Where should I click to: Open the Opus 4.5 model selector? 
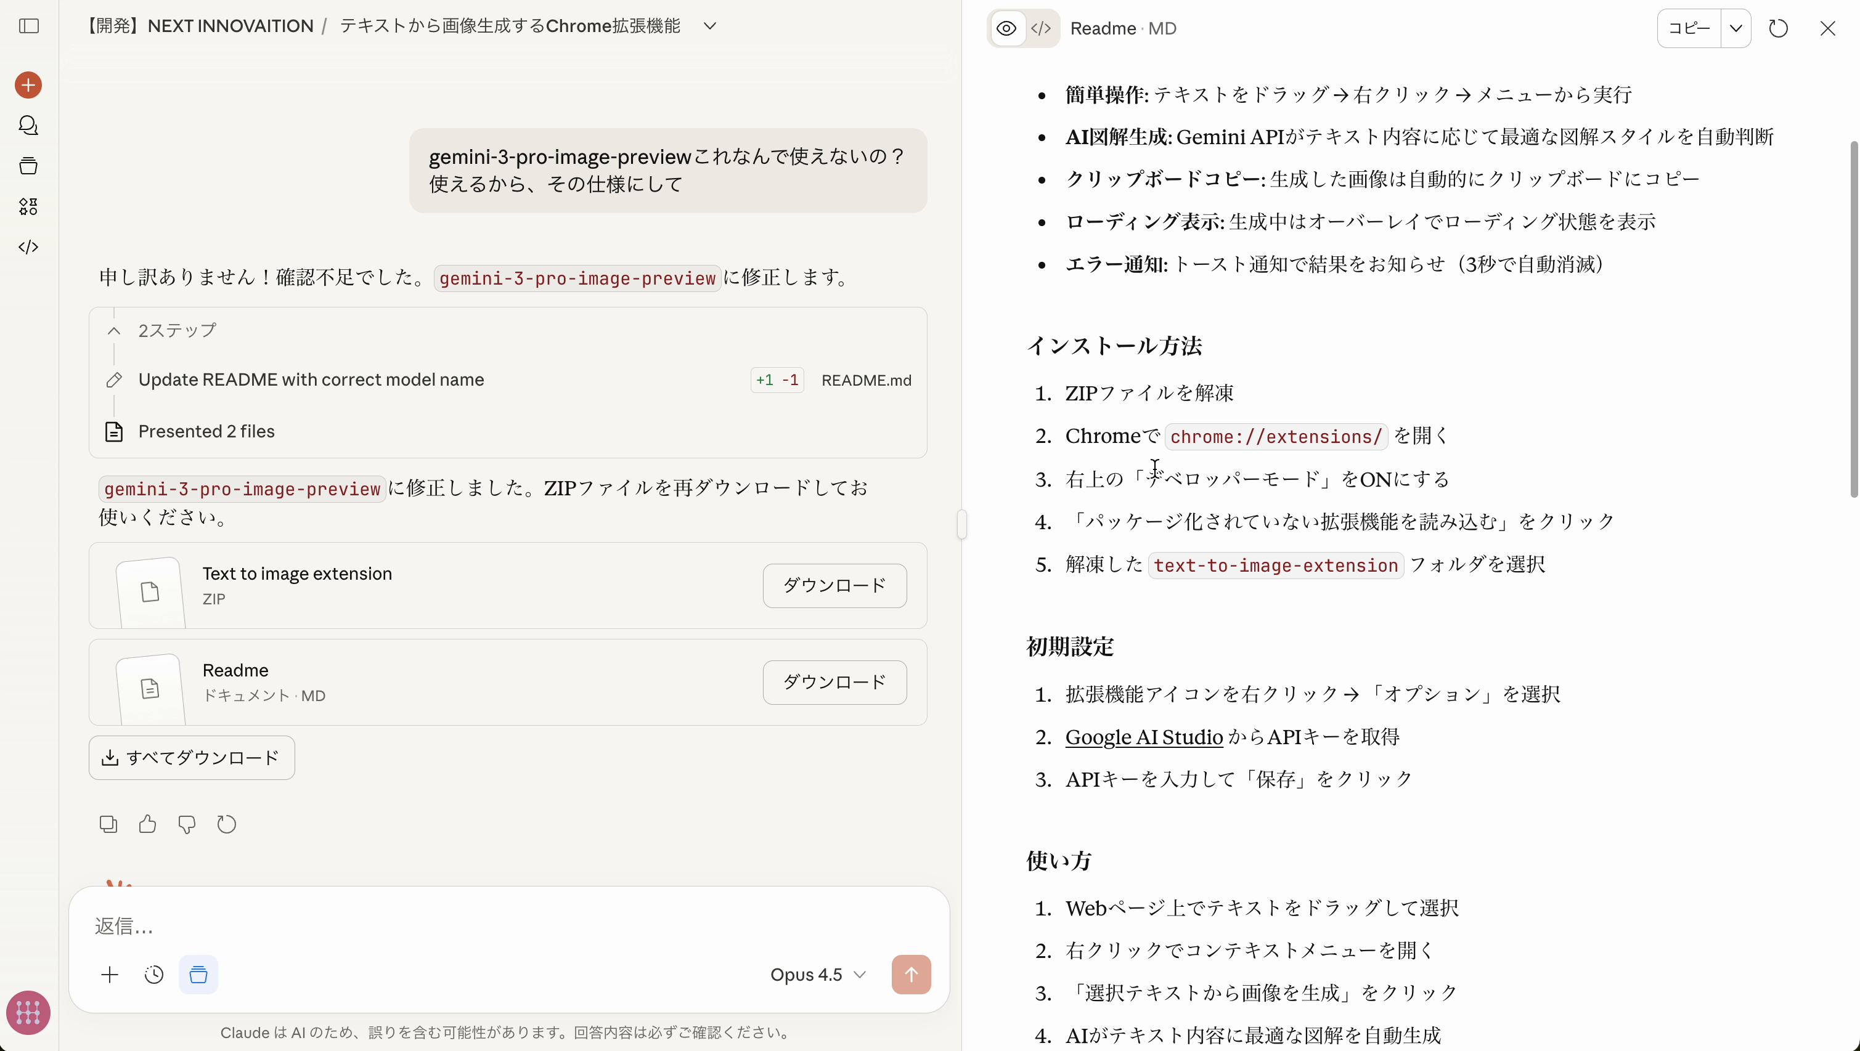point(818,974)
